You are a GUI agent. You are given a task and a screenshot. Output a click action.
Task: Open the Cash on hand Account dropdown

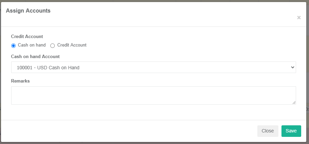pyautogui.click(x=153, y=67)
